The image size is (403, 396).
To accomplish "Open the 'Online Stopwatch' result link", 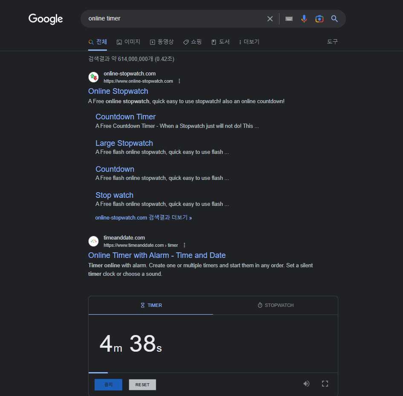I will click(x=118, y=91).
